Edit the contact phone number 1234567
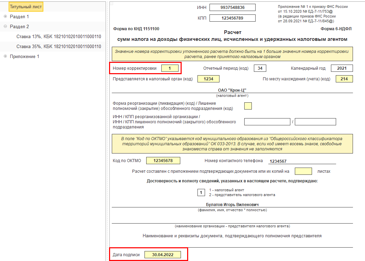The height and width of the screenshot is (261, 365). [302, 161]
